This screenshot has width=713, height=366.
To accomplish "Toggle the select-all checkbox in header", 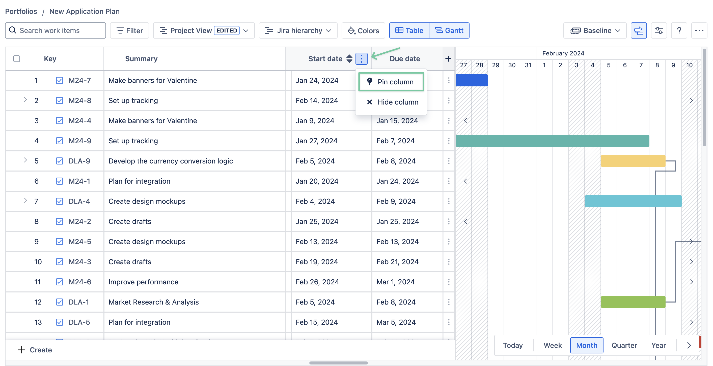I will point(17,59).
